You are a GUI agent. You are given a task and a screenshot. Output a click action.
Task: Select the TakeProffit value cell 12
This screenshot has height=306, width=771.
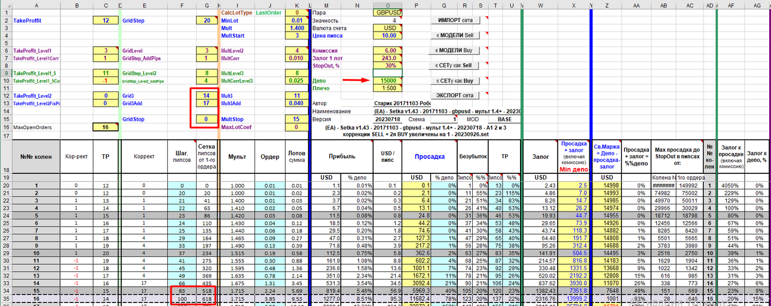(106, 20)
